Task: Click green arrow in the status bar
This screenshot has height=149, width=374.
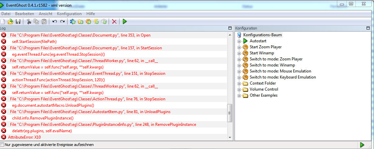Action: [362, 145]
